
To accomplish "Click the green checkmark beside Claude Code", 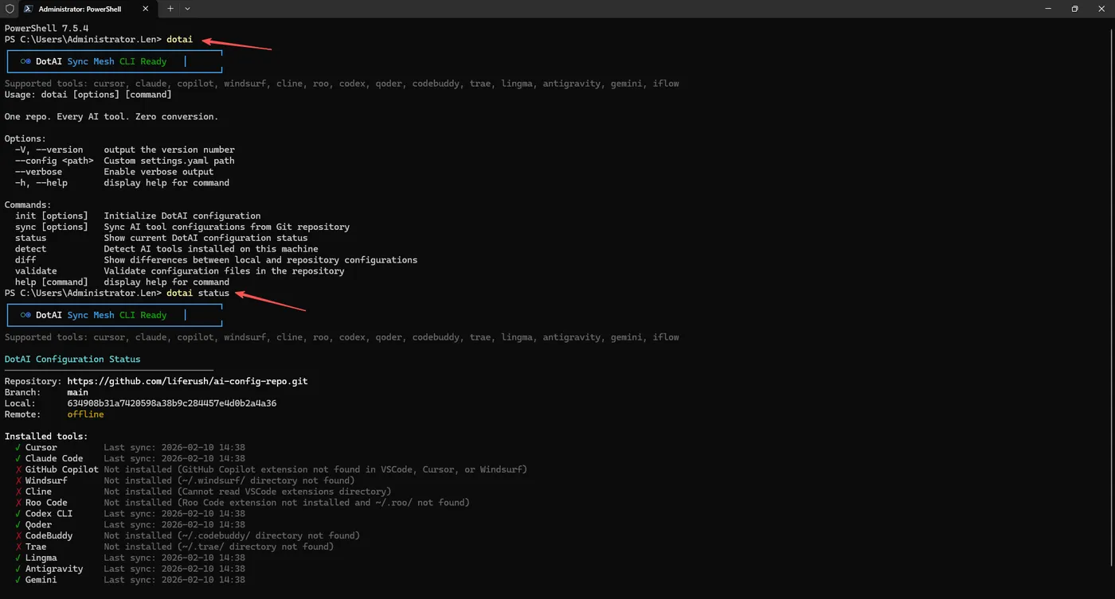I will pyautogui.click(x=18, y=459).
